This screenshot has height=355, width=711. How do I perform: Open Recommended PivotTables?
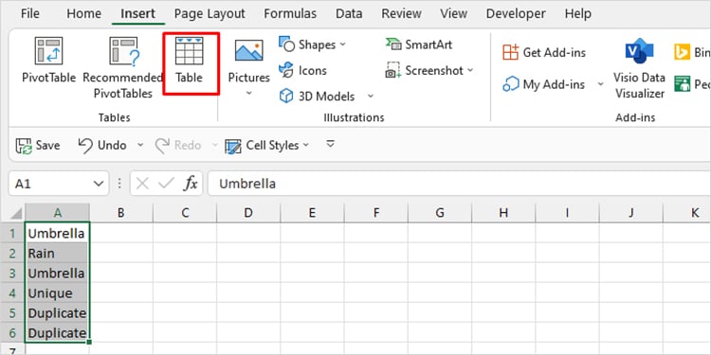coord(122,68)
